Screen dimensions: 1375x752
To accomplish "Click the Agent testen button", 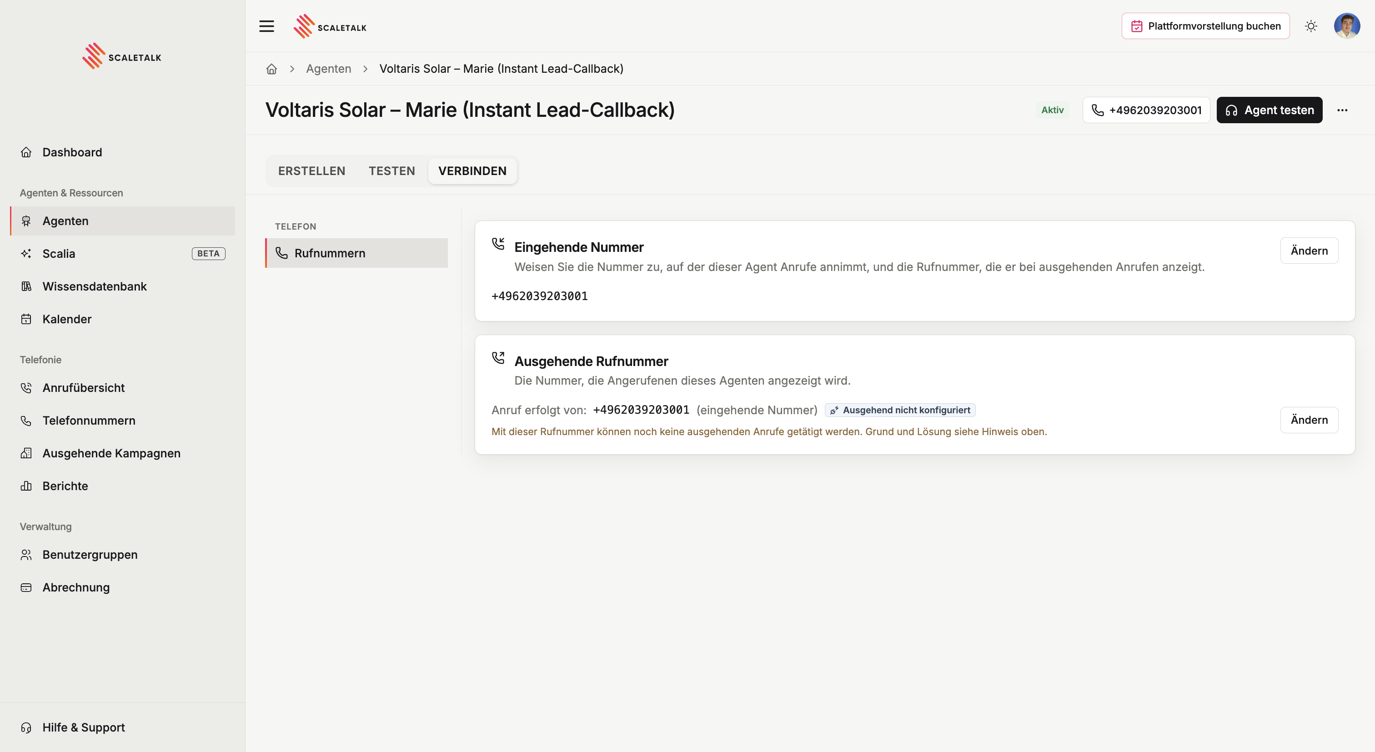I will coord(1270,110).
